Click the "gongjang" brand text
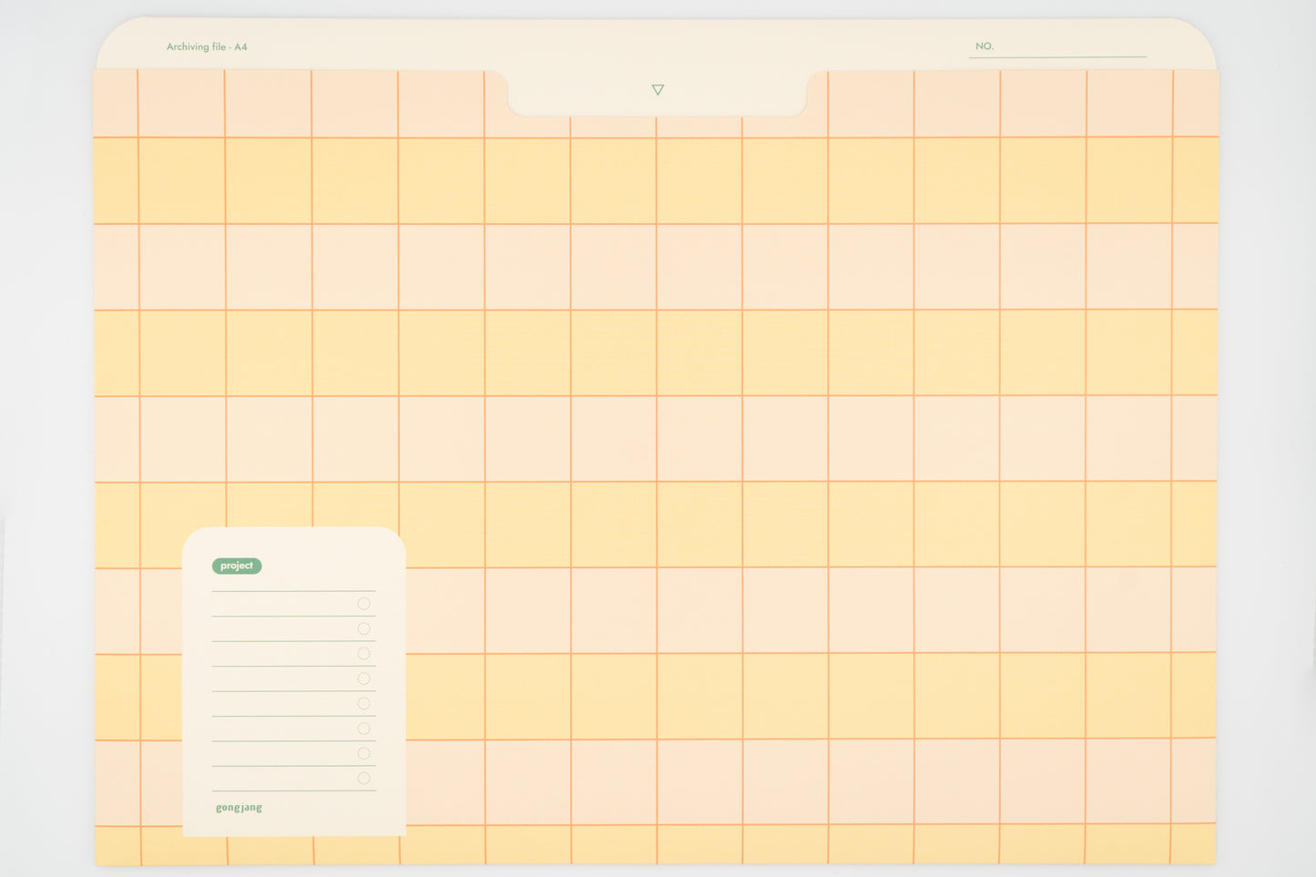1316x877 pixels. (239, 808)
